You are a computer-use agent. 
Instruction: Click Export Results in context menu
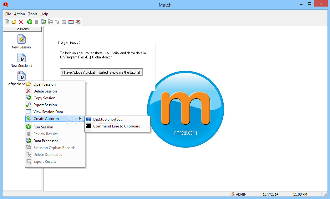[x=55, y=162]
